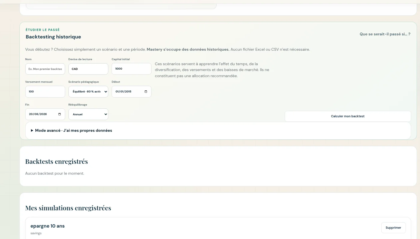The width and height of the screenshot is (420, 239).
Task: Focus the Nom input field
Action: coord(45,69)
